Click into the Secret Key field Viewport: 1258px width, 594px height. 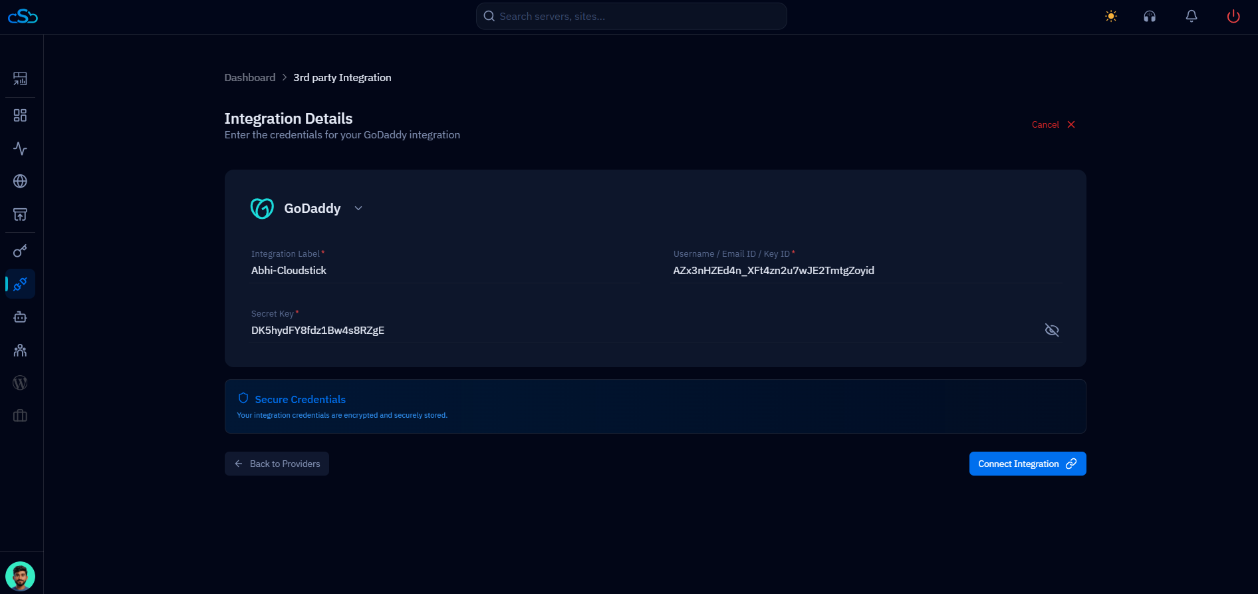pyautogui.click(x=644, y=331)
